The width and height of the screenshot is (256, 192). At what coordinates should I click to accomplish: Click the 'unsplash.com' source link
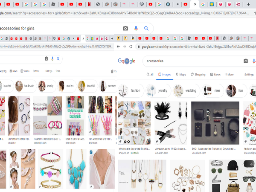[x=199, y=153]
